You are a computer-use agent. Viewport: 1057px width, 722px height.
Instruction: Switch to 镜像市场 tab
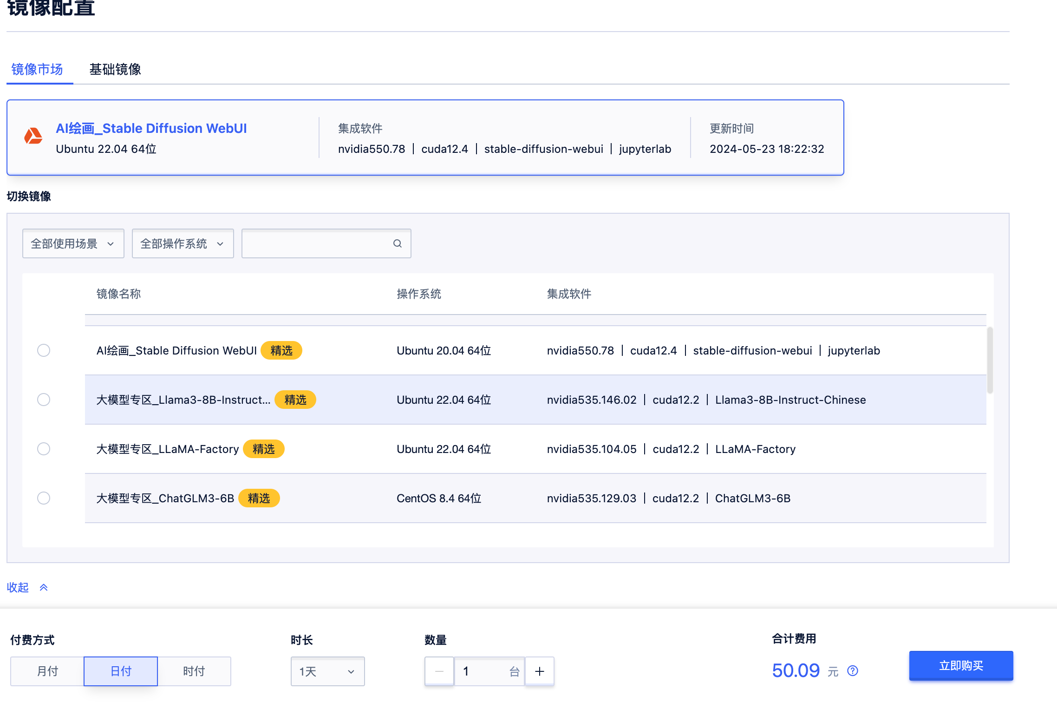point(37,69)
